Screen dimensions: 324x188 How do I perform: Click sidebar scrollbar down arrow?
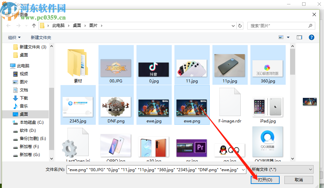(51, 159)
